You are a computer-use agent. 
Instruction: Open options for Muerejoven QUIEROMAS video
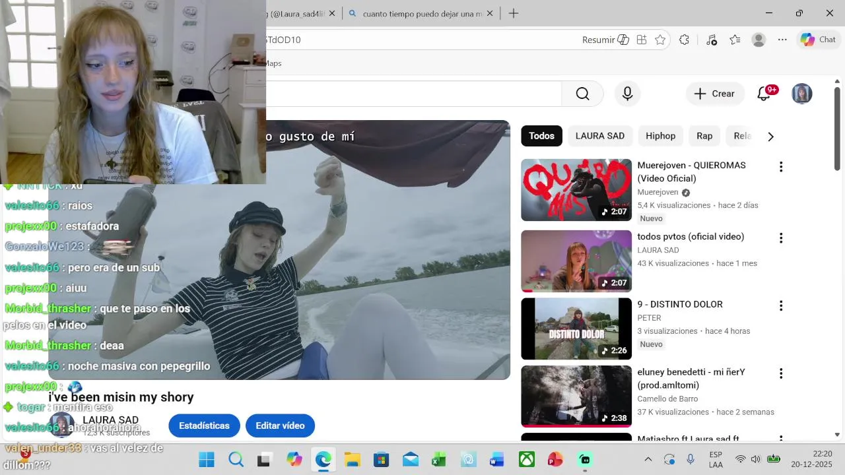coord(781,167)
